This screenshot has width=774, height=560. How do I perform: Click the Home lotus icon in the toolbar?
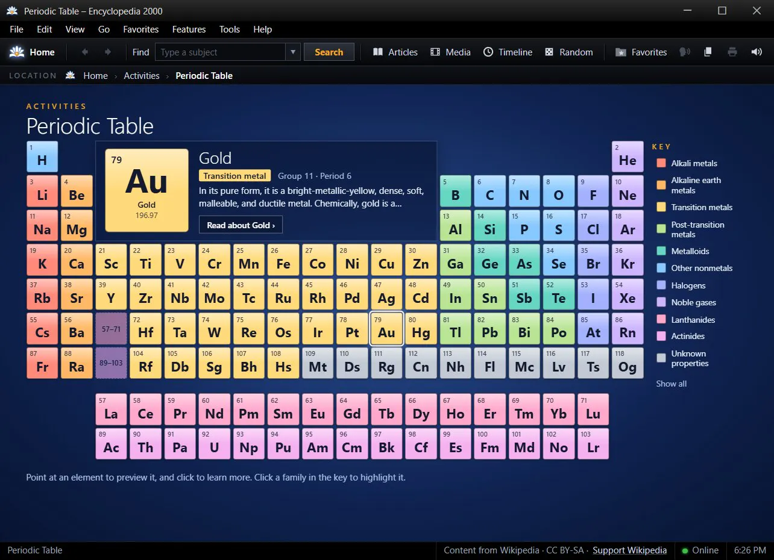(16, 52)
